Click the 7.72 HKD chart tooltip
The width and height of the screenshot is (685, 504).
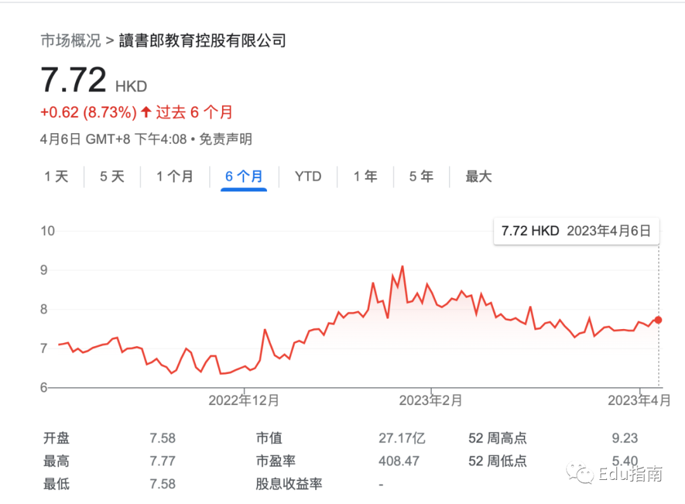pos(576,231)
